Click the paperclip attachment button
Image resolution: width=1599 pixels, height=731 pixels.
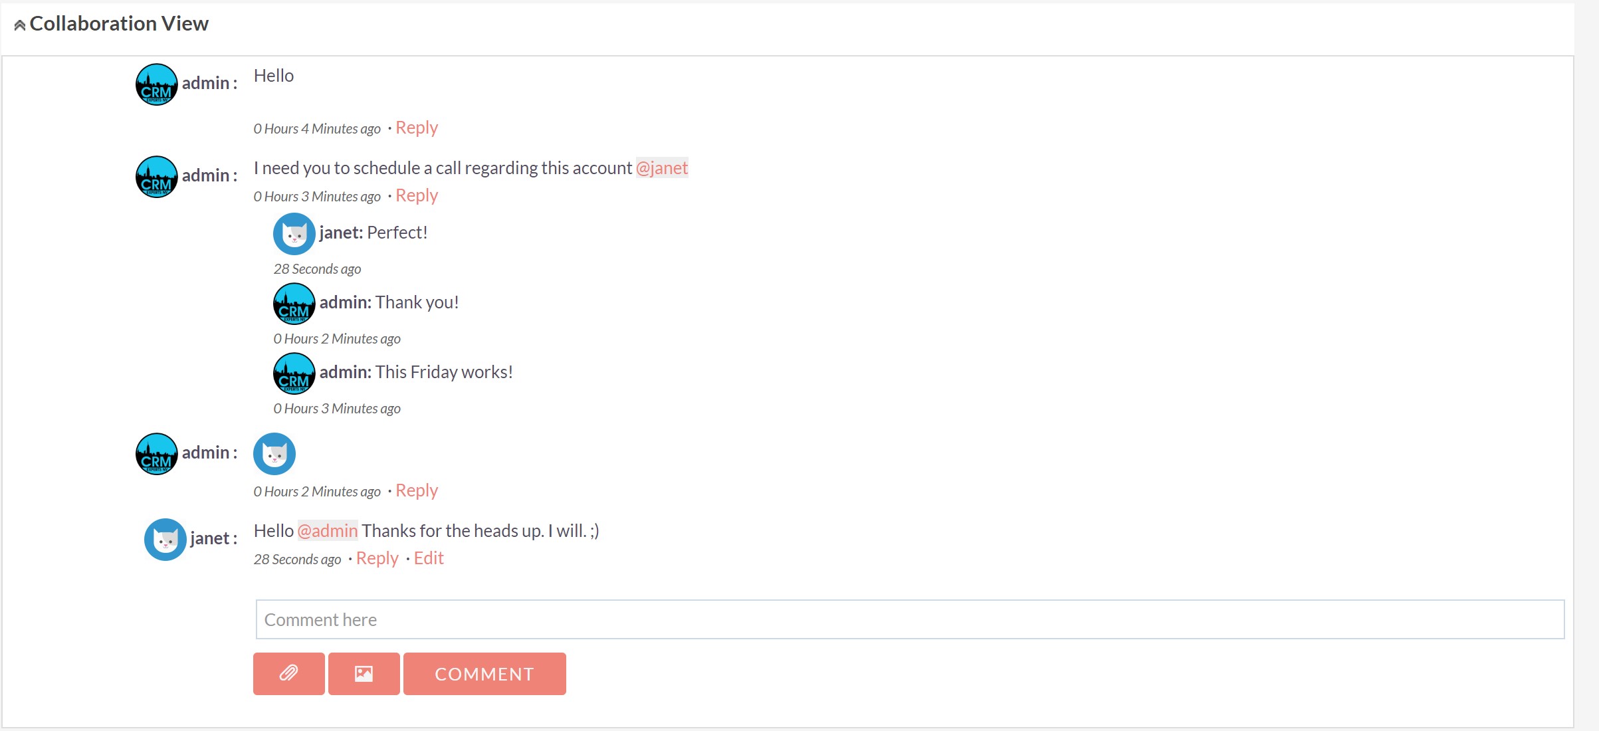288,673
